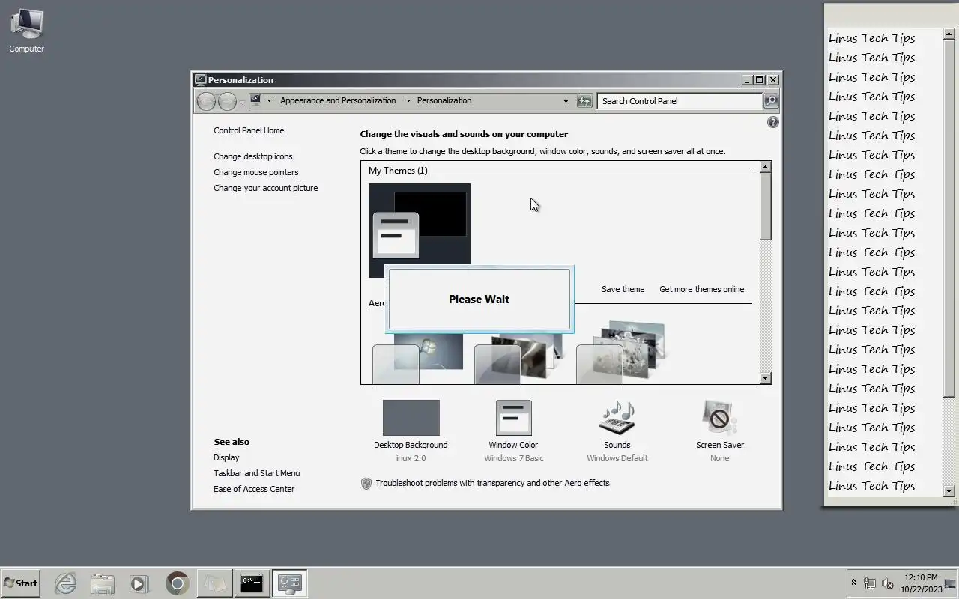Show hidden tray icons arrow
The width and height of the screenshot is (959, 599).
[x=853, y=583]
